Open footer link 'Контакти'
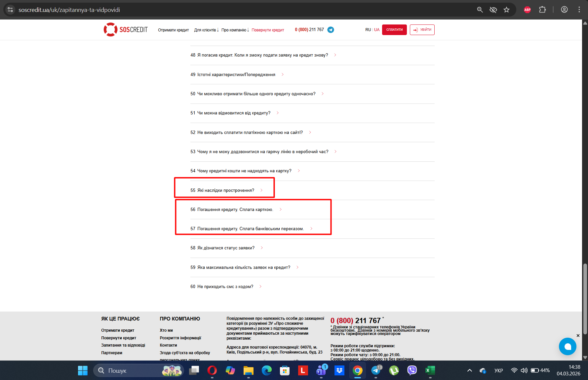Image resolution: width=588 pixels, height=380 pixels. pyautogui.click(x=168, y=345)
